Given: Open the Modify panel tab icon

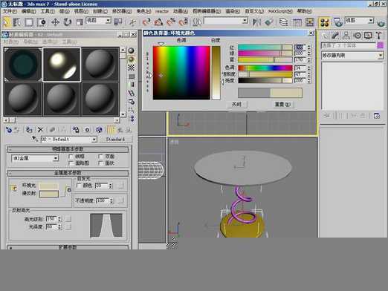Looking at the screenshot, I should tap(335, 36).
